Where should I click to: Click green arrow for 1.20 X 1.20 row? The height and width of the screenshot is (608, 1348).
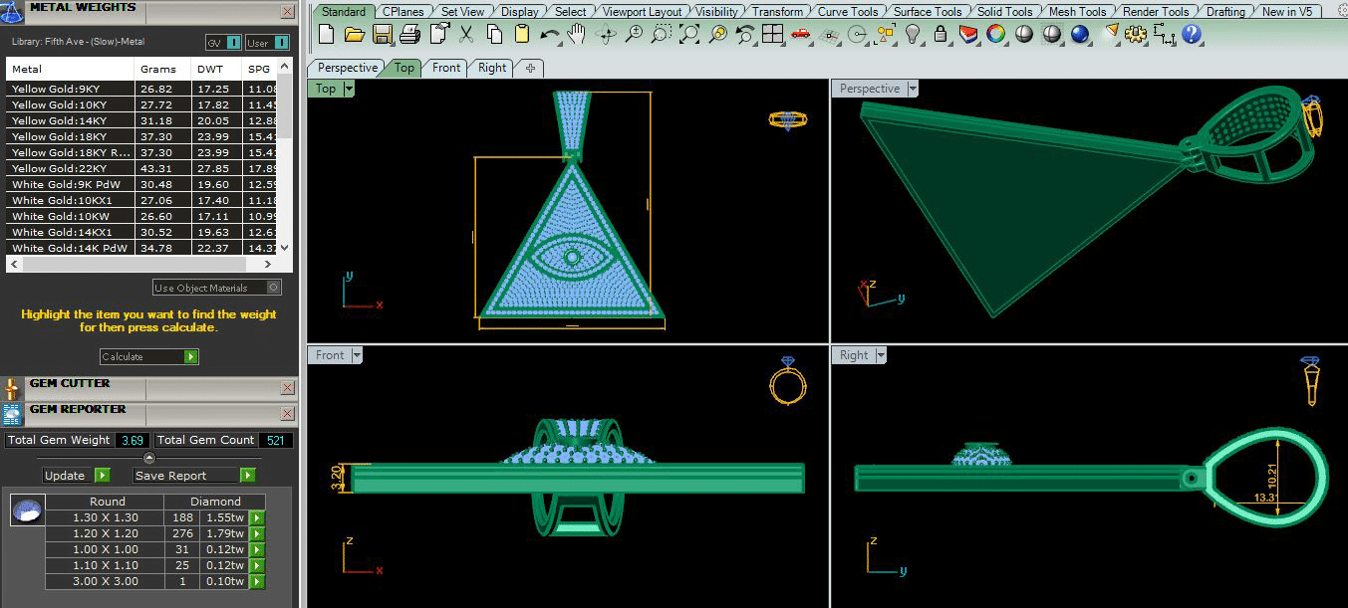tap(257, 533)
